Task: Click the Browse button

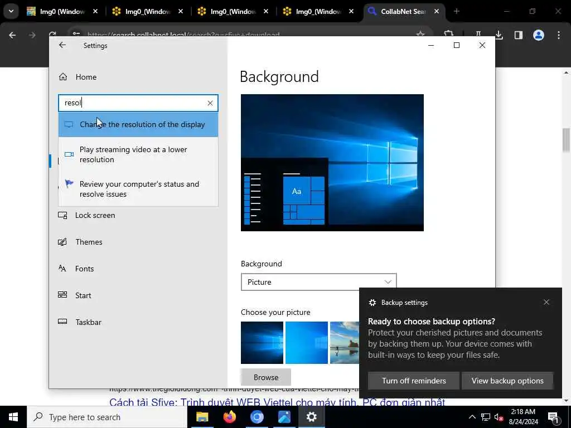Action: coord(266,377)
